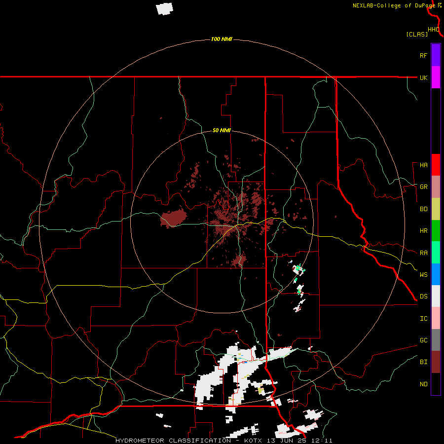Click the HR legend label
The height and width of the screenshot is (444, 444).
(423, 231)
